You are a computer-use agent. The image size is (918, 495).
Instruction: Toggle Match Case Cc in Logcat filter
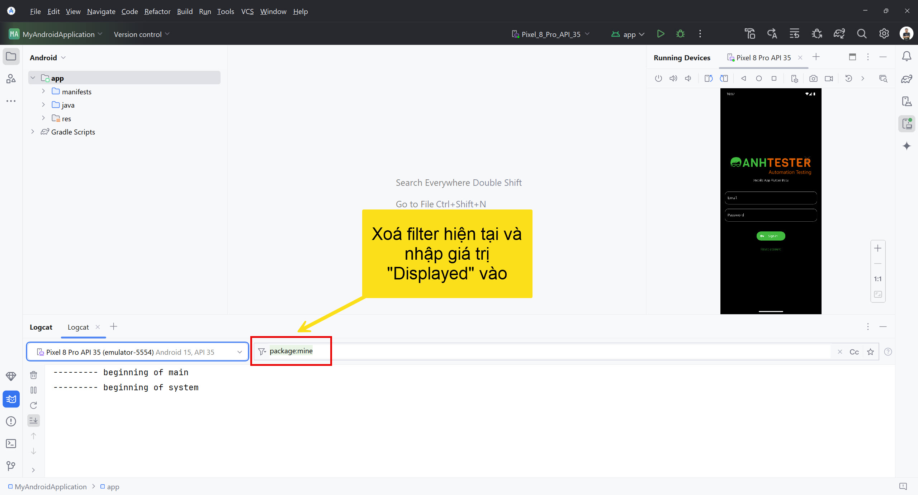tap(854, 352)
